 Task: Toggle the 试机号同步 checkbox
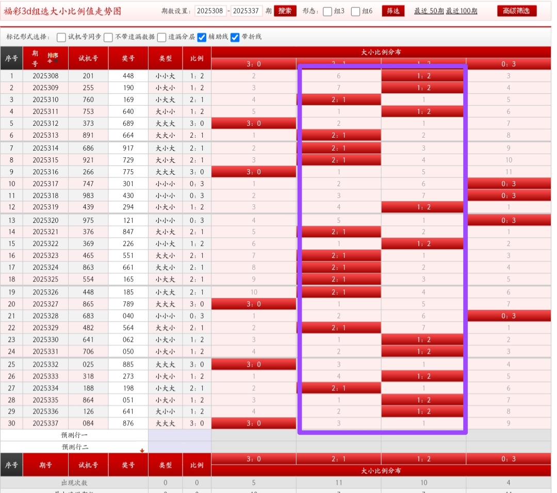(x=61, y=37)
